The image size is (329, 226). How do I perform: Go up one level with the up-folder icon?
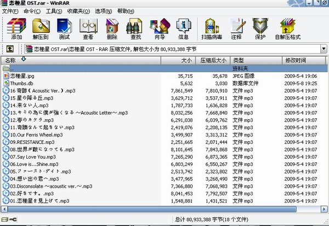(10, 49)
